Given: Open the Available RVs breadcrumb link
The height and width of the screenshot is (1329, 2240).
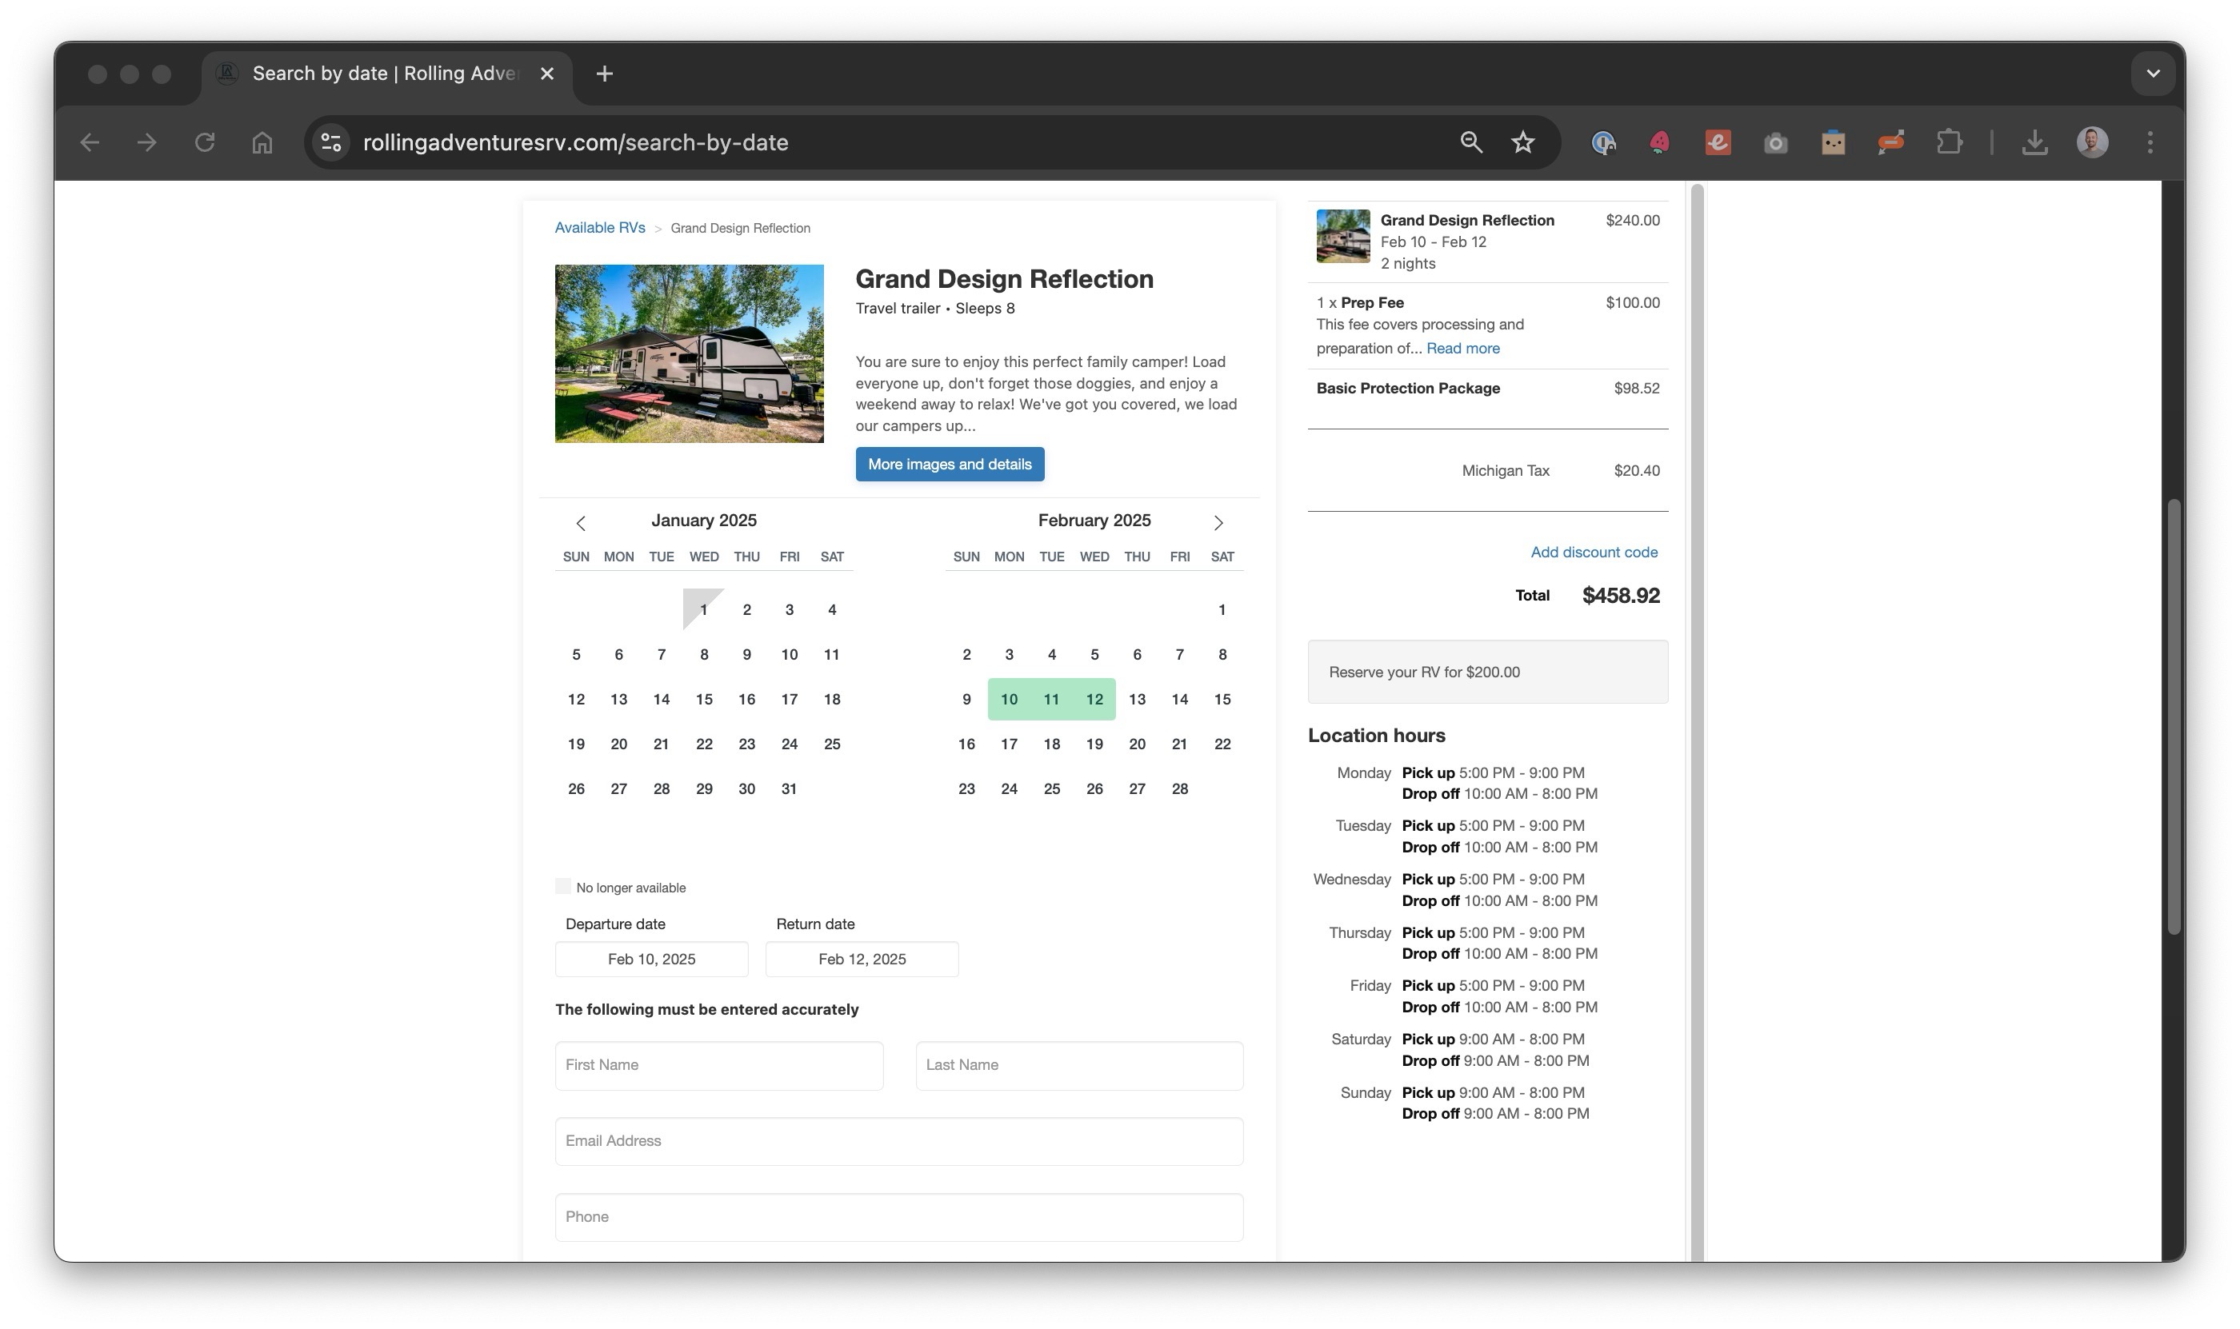Looking at the screenshot, I should 599,227.
